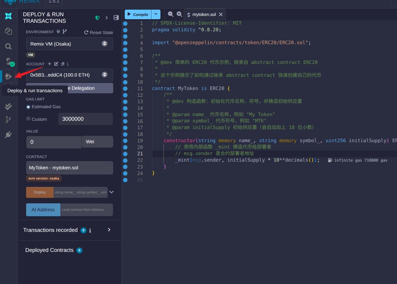Click Reset State
397x284 pixels.
coord(98,32)
